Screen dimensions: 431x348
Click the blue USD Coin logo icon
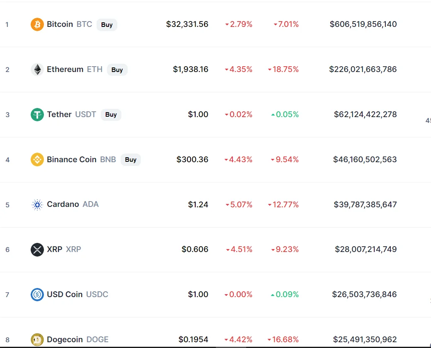click(37, 295)
